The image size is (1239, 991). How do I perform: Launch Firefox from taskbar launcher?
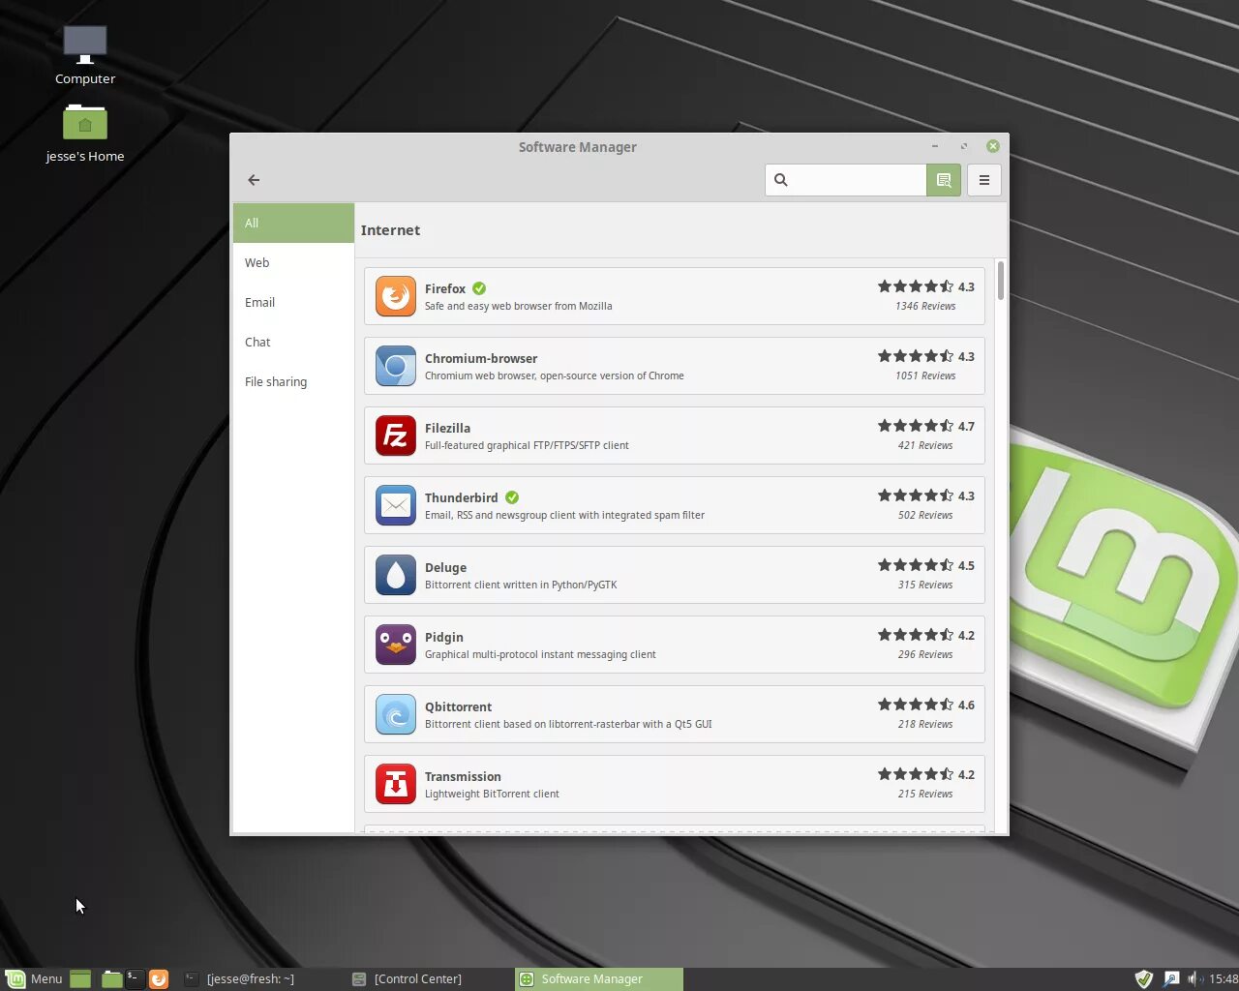[x=159, y=978]
